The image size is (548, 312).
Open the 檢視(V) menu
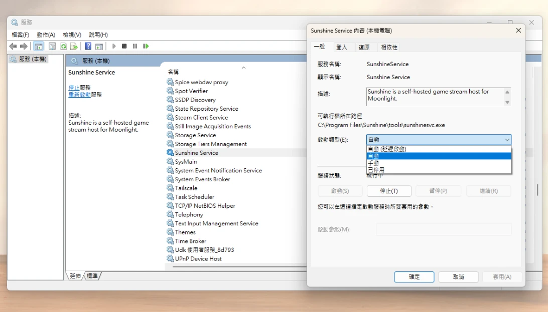pos(72,35)
